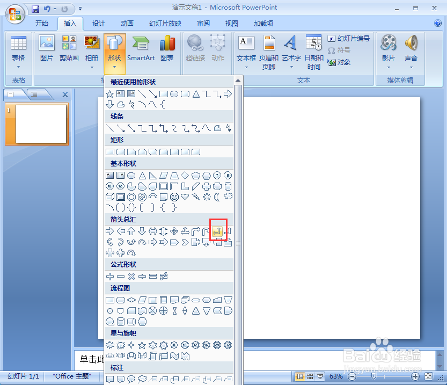Open the Add-Ins (加载项) tab
The height and width of the screenshot is (385, 447).
tap(263, 24)
